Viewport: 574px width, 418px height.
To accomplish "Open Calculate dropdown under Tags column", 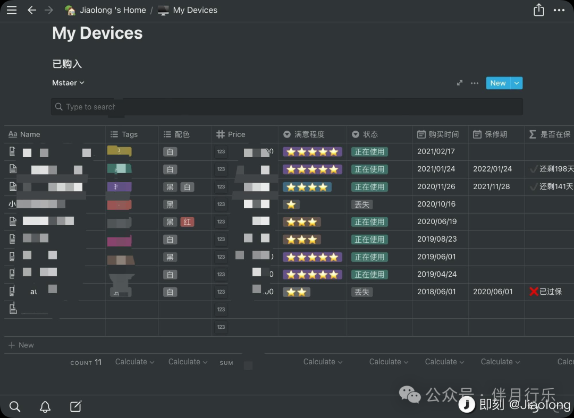I will [134, 362].
